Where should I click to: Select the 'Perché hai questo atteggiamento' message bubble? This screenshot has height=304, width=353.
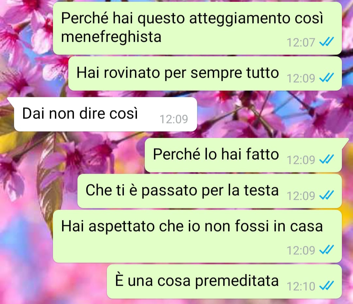197,28
